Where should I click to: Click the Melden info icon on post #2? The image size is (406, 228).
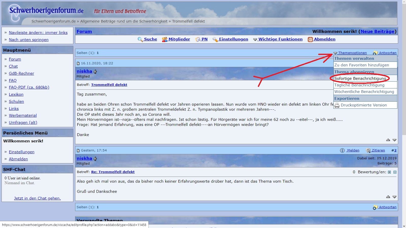pyautogui.click(x=342, y=150)
